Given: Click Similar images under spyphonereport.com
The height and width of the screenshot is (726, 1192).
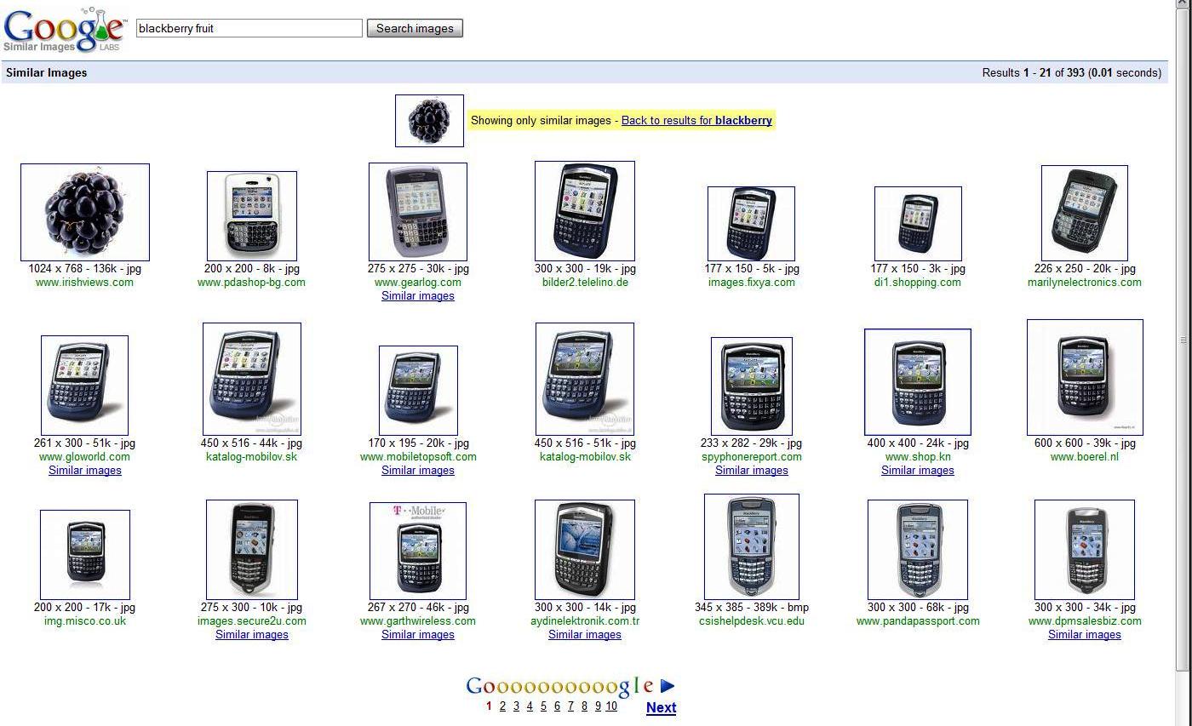Looking at the screenshot, I should click(752, 470).
